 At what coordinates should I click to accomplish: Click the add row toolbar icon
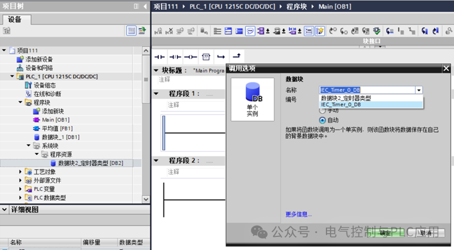point(191,31)
